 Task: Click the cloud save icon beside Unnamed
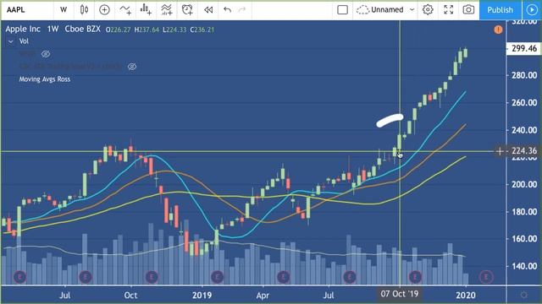(362, 9)
